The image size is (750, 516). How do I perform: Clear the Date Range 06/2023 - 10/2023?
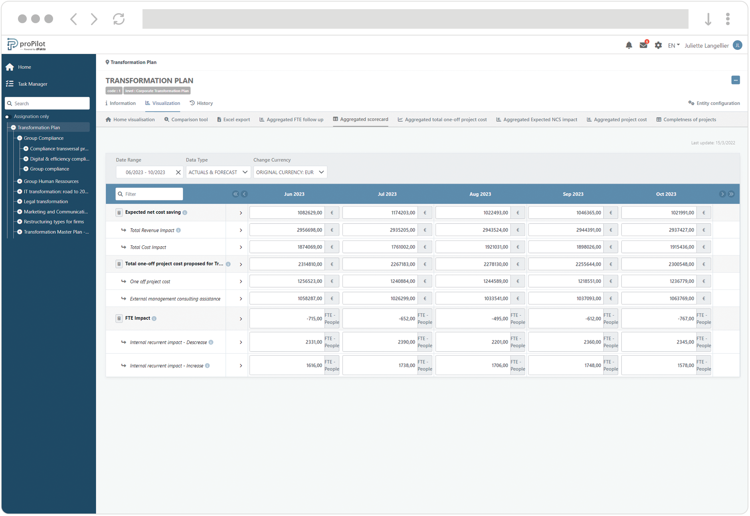pos(178,172)
